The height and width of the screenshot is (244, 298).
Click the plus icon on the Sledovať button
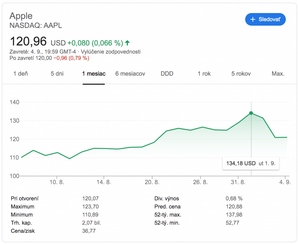click(253, 19)
